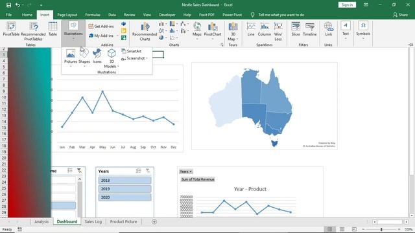Click the lightbulb Tell me icon

(252, 15)
